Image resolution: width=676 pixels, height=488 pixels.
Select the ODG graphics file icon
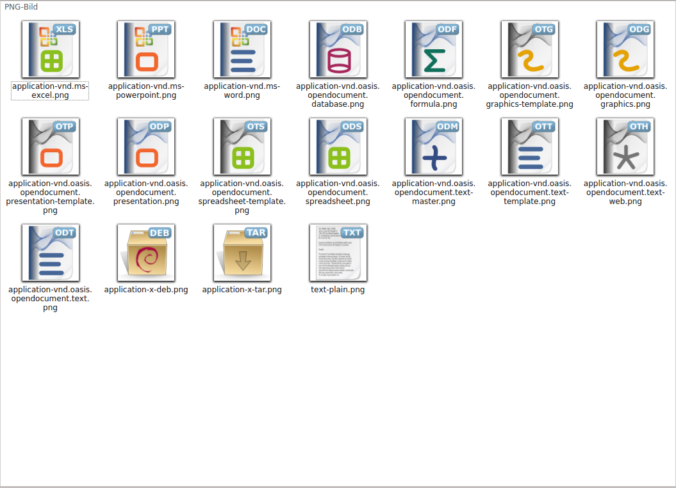click(625, 49)
